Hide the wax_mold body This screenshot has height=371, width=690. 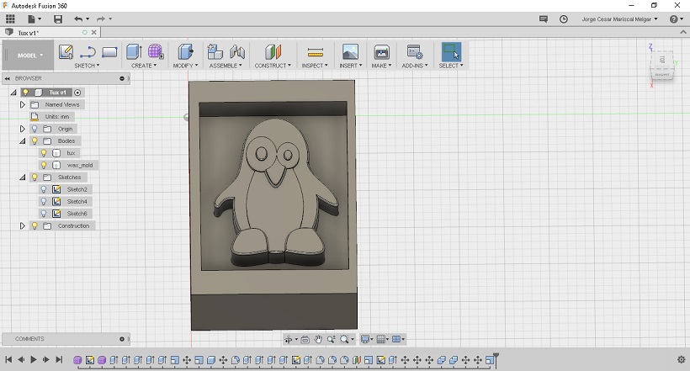(x=44, y=165)
